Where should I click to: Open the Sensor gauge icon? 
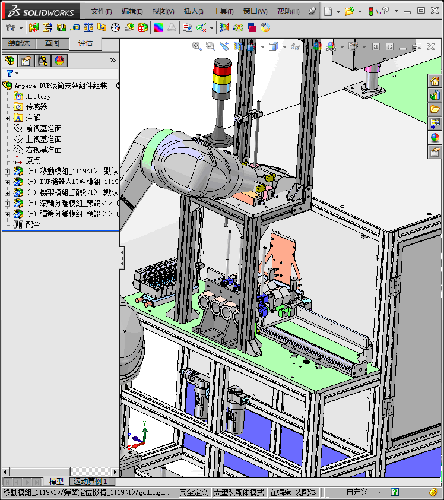click(115, 28)
